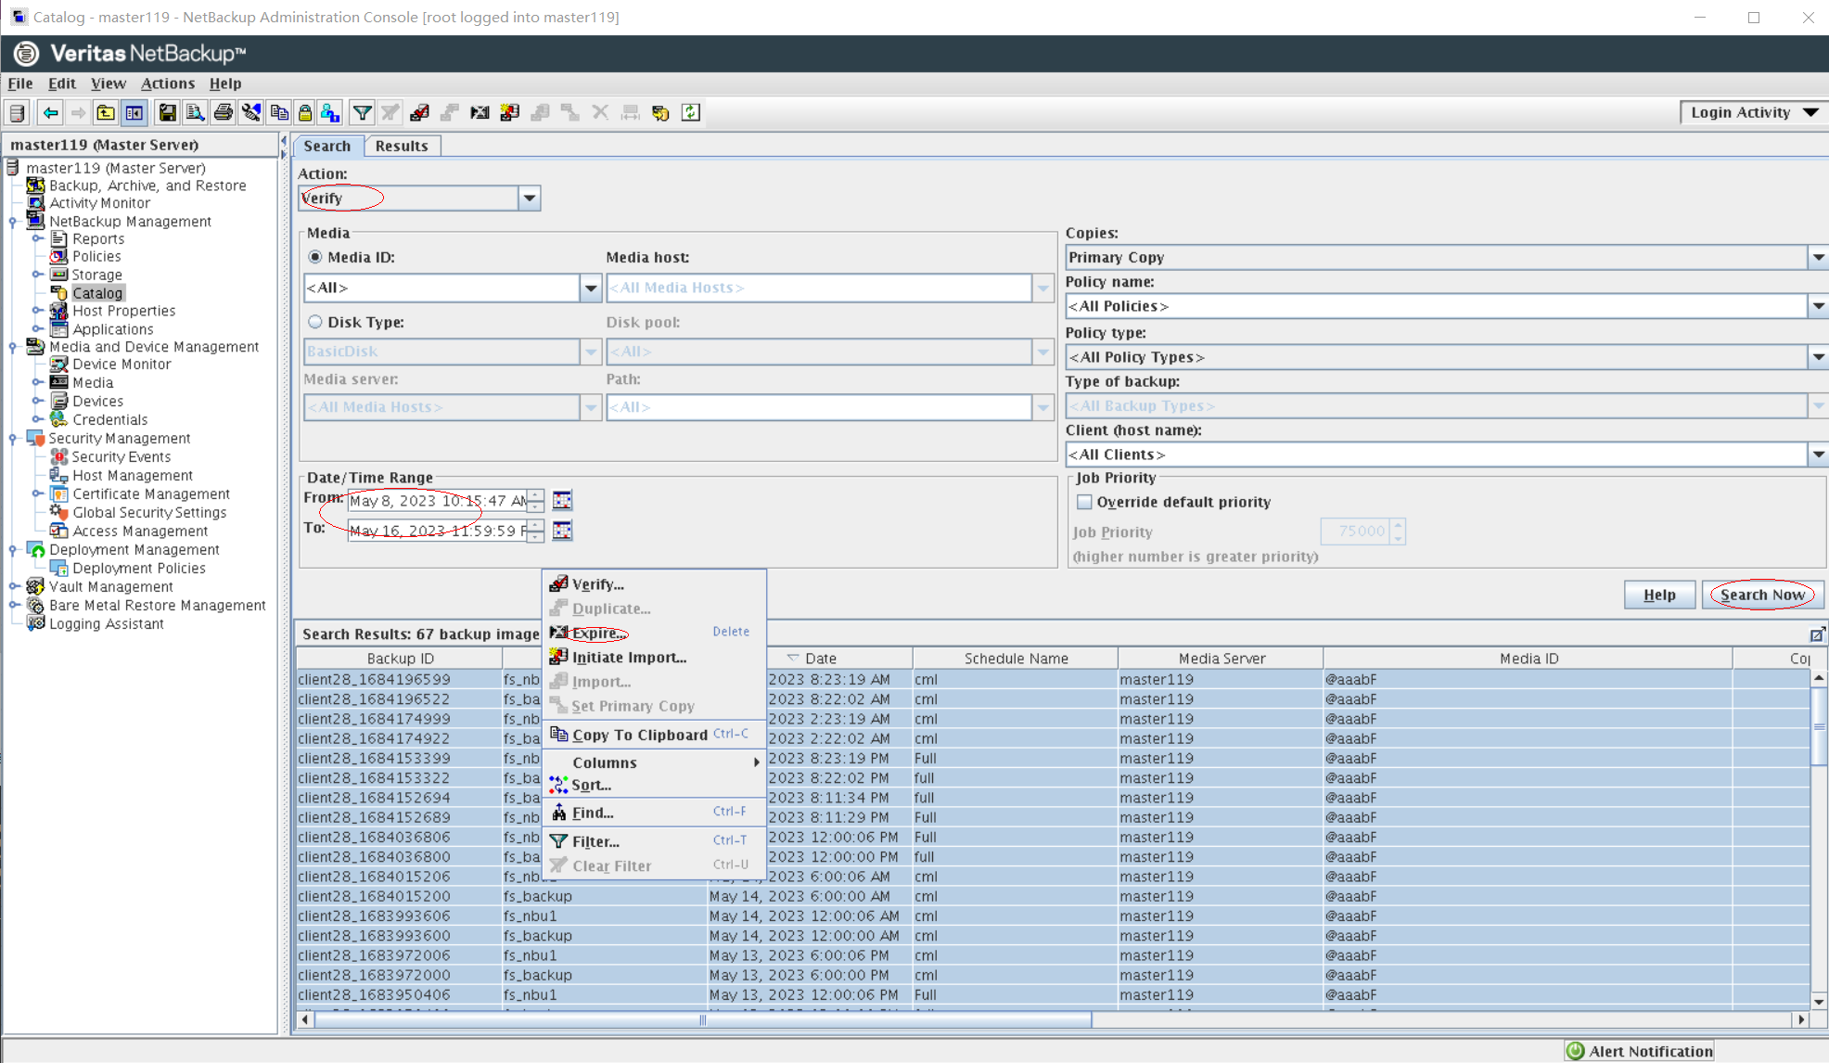Open calendar picker for From date

coord(562,500)
